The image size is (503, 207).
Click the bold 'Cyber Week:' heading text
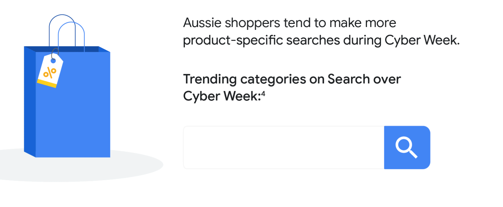[x=222, y=96]
